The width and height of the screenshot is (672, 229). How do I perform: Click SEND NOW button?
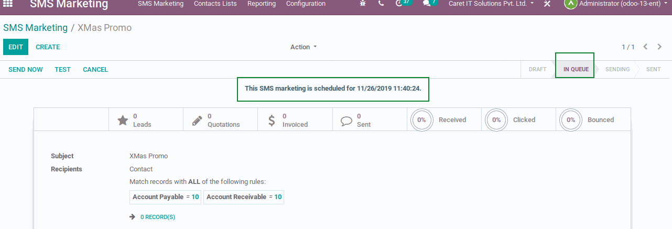point(26,70)
